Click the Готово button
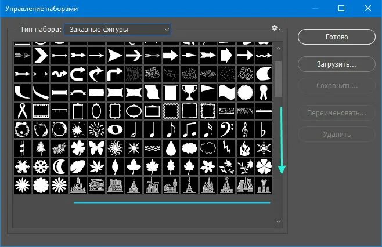This screenshot has width=382, height=247. click(x=337, y=37)
